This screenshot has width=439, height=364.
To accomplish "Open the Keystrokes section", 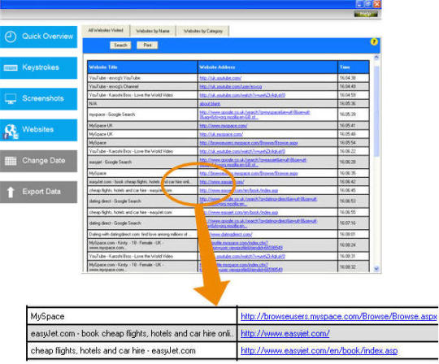I will tap(38, 67).
